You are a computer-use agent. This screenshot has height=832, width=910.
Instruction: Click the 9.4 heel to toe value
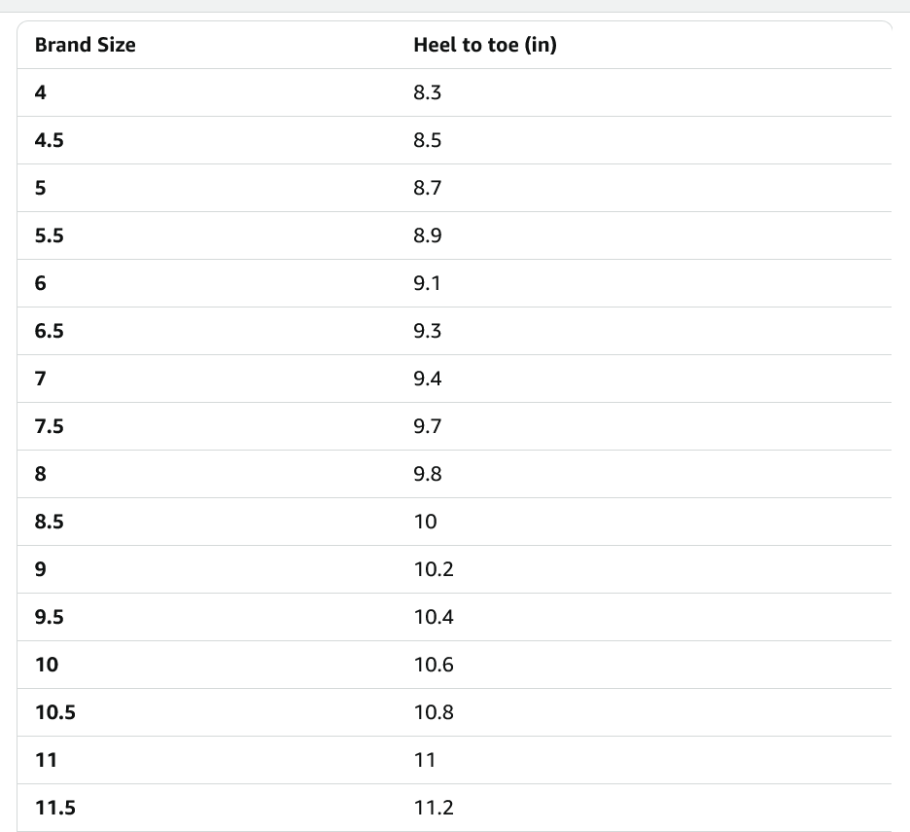pyautogui.click(x=428, y=379)
